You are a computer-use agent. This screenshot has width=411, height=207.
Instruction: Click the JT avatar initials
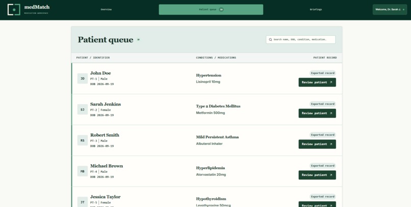83,202
